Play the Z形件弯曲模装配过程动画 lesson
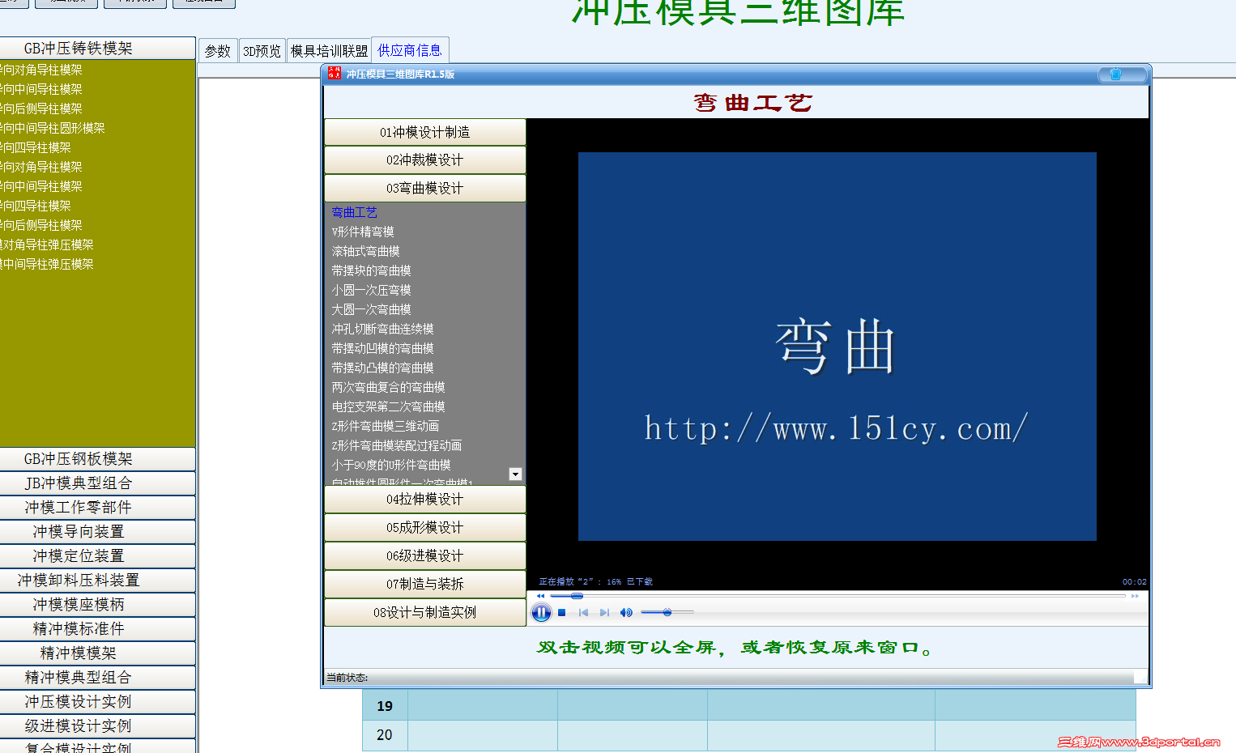 (397, 446)
